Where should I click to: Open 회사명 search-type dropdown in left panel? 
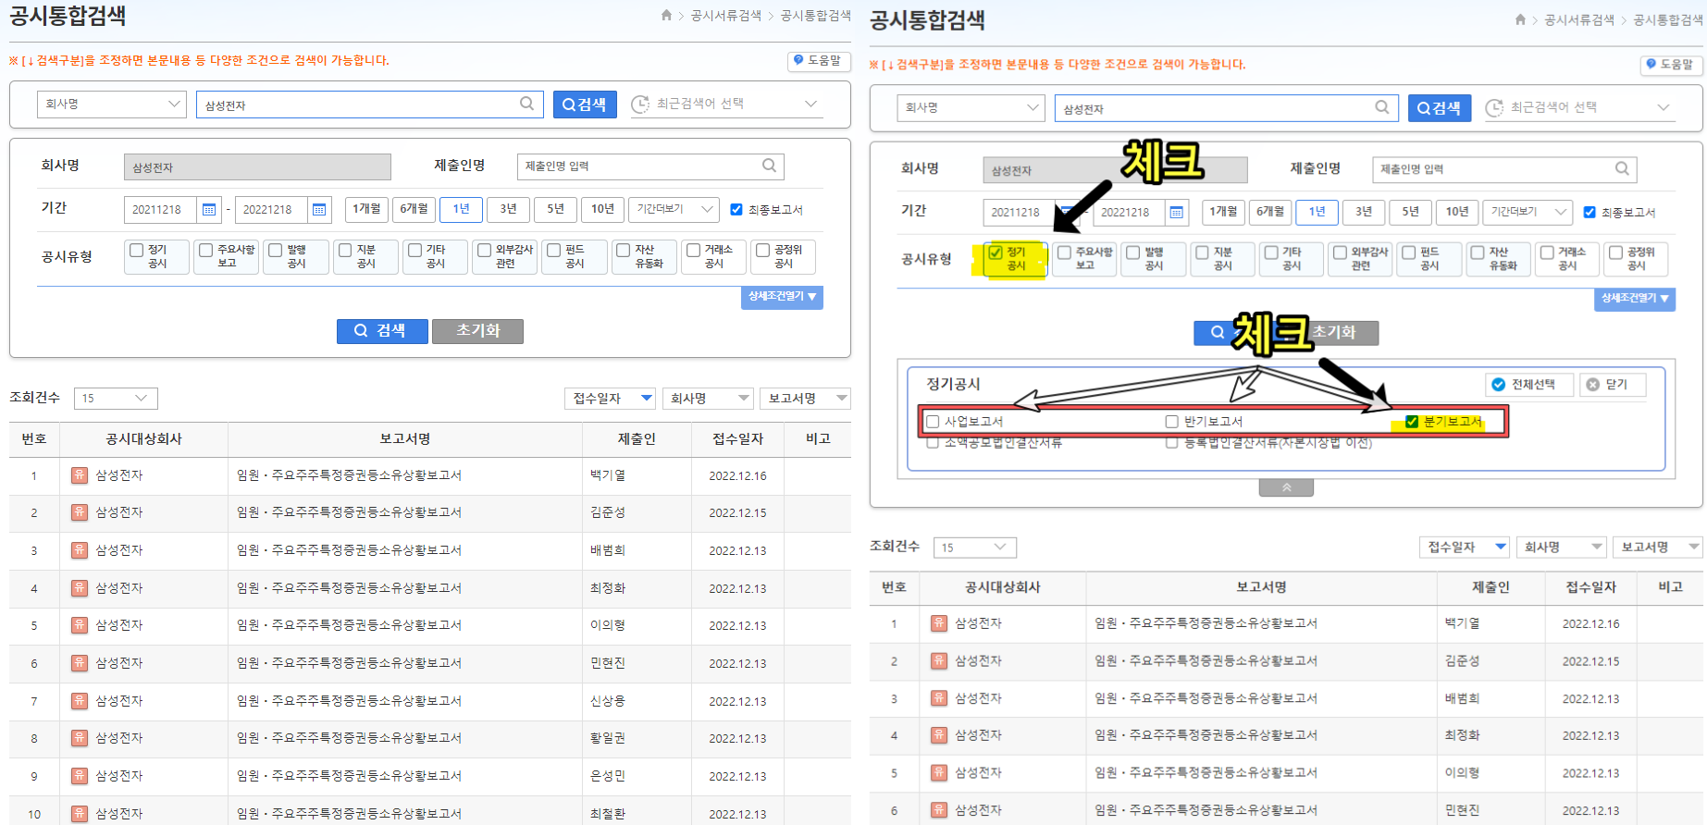point(112,104)
